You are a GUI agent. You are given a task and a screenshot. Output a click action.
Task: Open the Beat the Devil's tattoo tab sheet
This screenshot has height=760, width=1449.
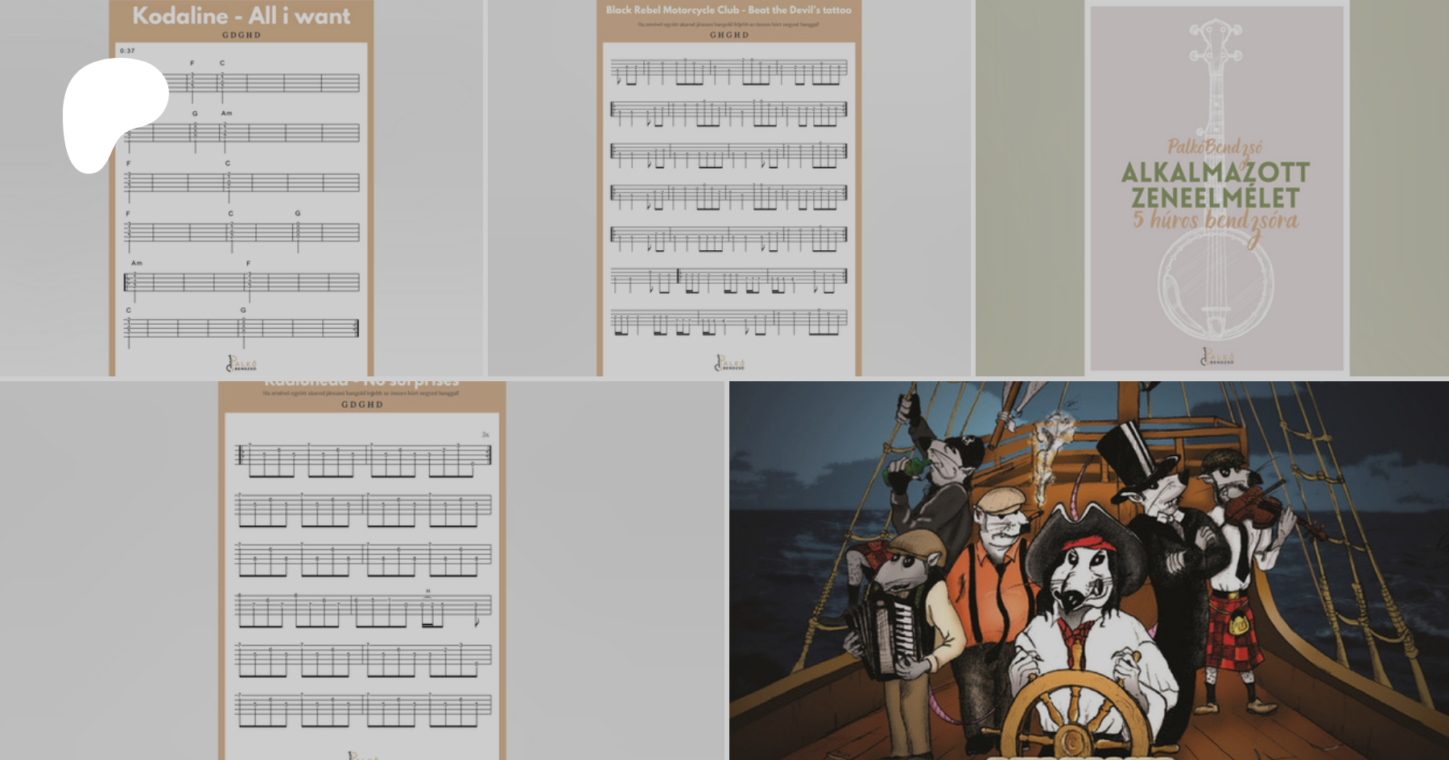pyautogui.click(x=729, y=201)
